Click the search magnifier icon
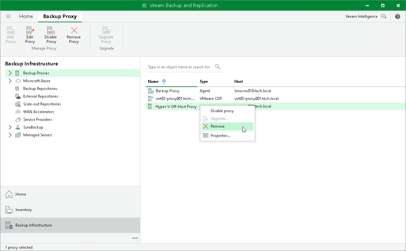This screenshot has height=251, width=406. coord(218,67)
